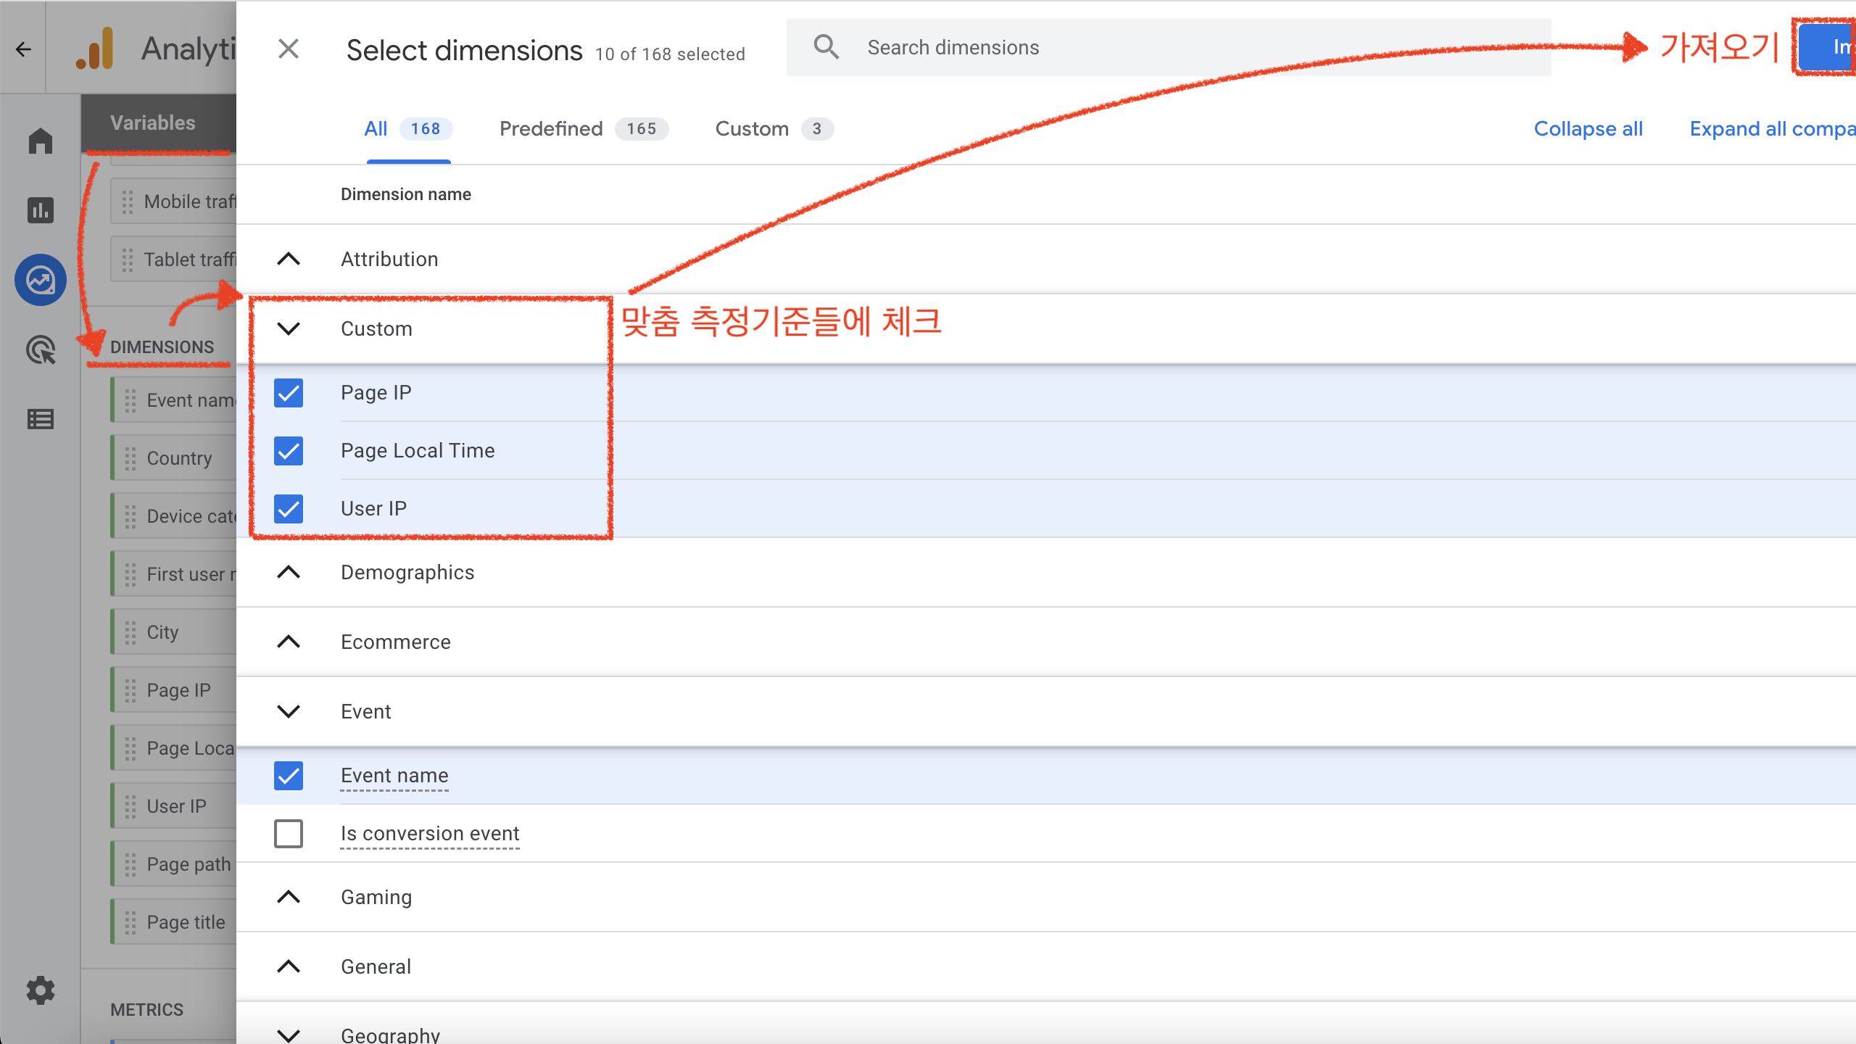Open the Admin settings gear icon

[40, 990]
